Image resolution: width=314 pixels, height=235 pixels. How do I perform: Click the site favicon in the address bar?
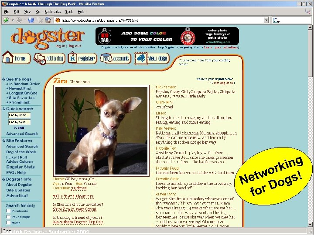coord(58,20)
